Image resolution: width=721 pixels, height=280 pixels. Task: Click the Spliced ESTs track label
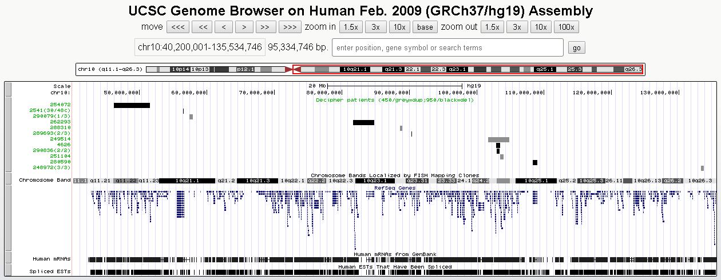tap(50, 271)
